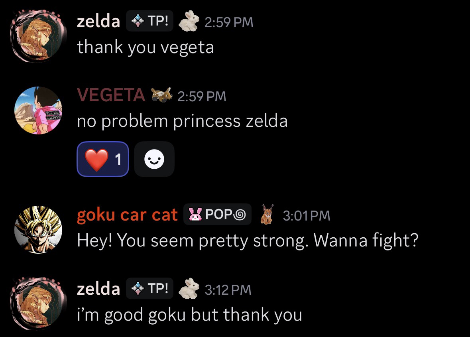Click the 3:12 PM timestamp

[x=228, y=290]
